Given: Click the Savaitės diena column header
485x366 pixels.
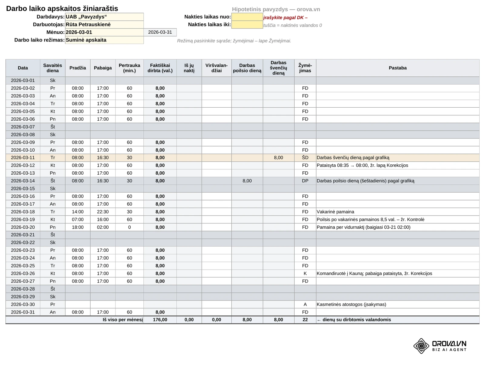Looking at the screenshot, I should click(52, 68).
